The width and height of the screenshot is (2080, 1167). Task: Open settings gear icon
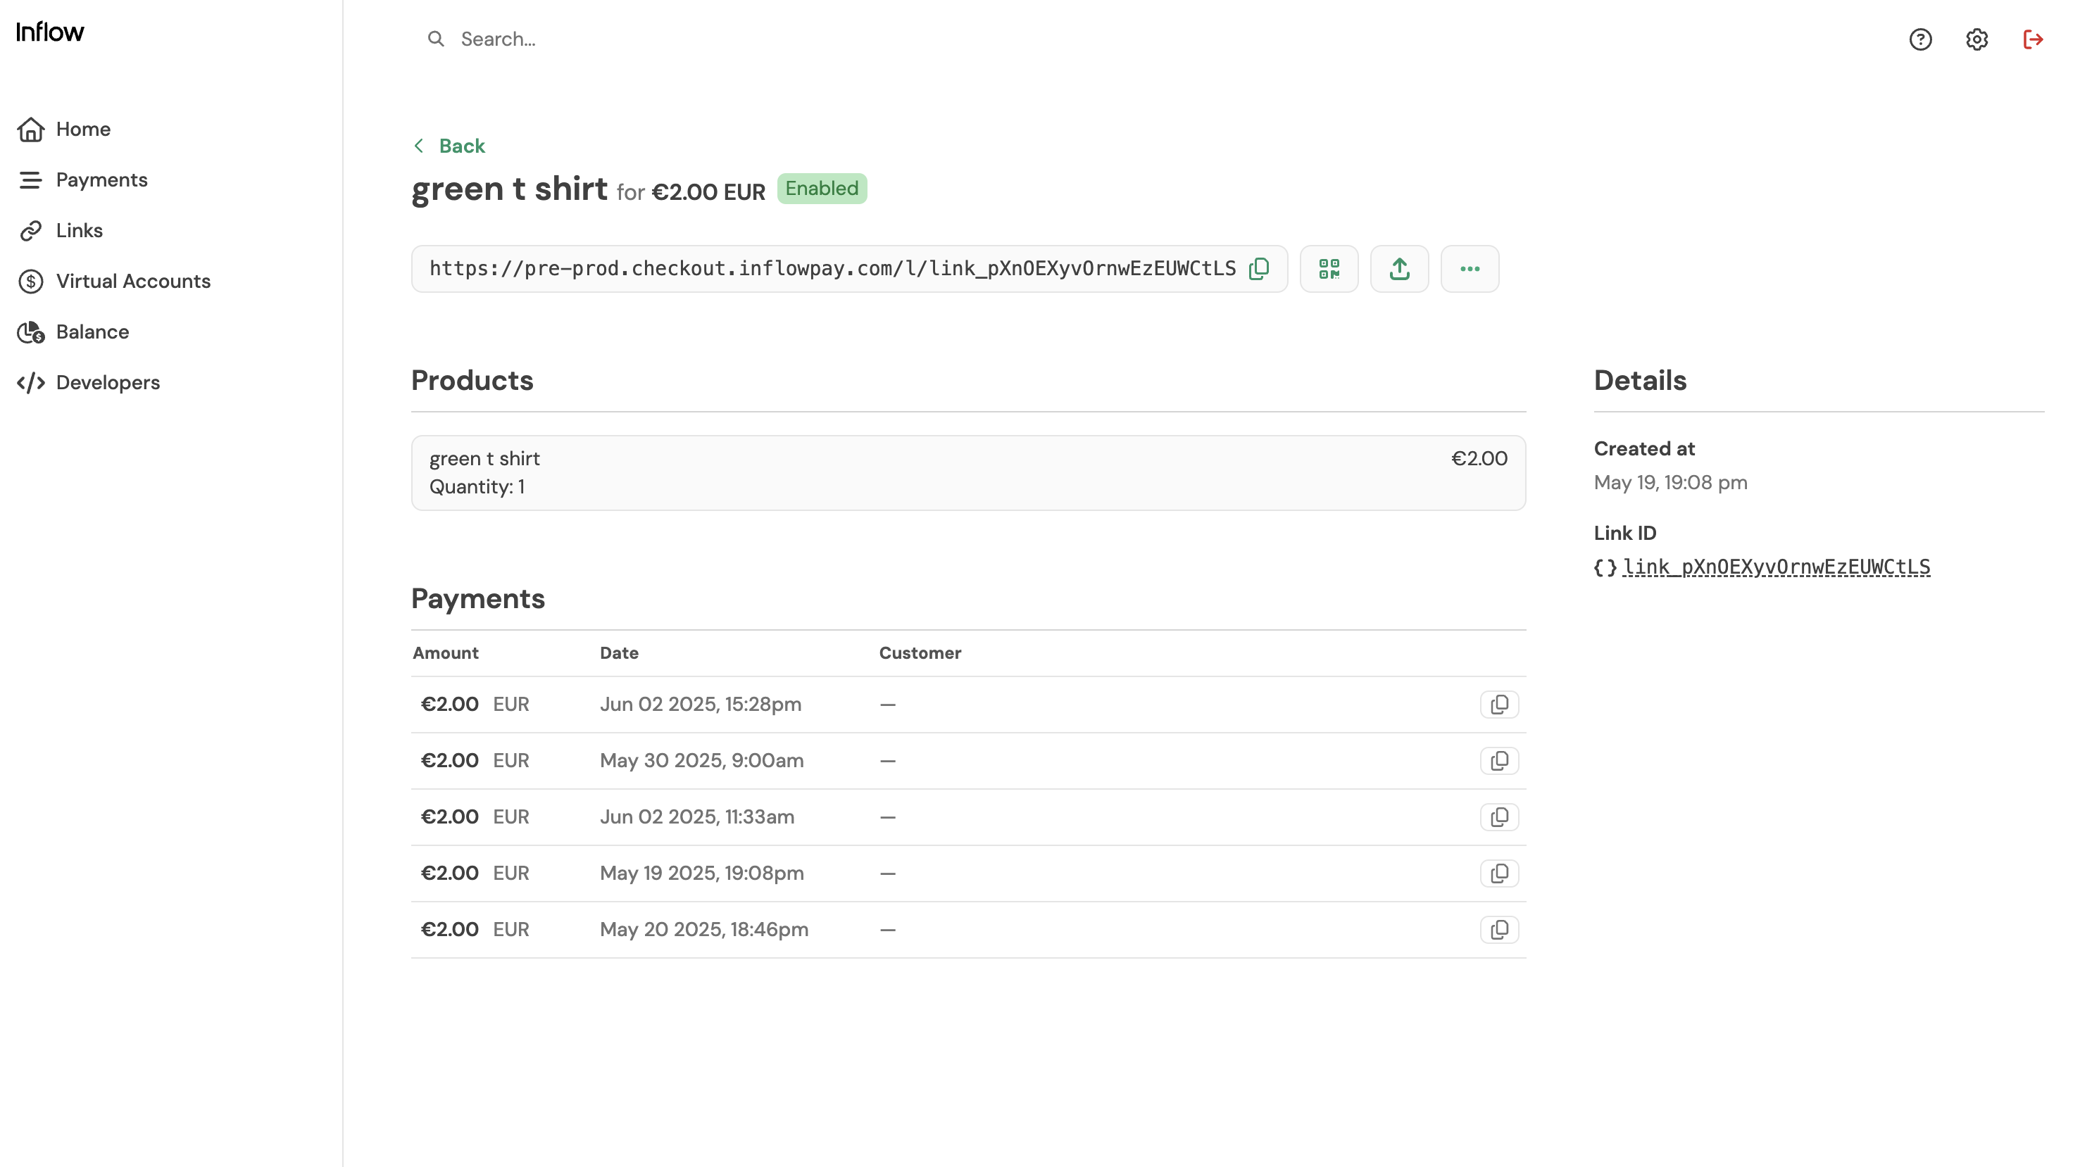coord(1976,39)
